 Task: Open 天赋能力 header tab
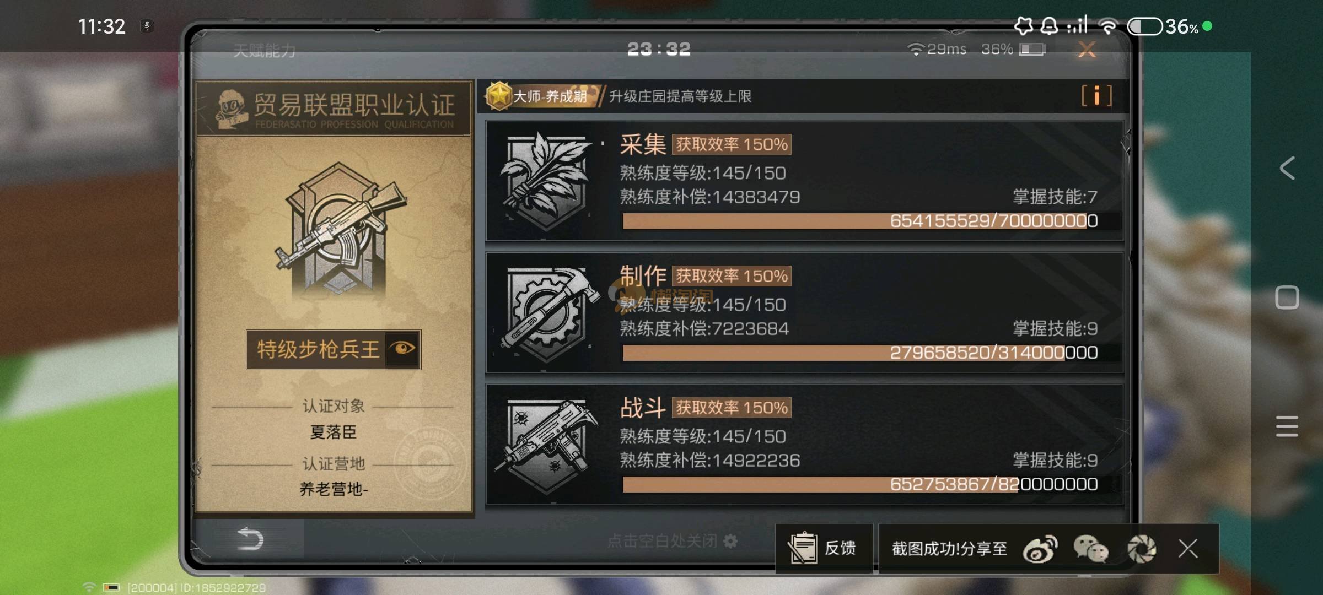(x=264, y=51)
